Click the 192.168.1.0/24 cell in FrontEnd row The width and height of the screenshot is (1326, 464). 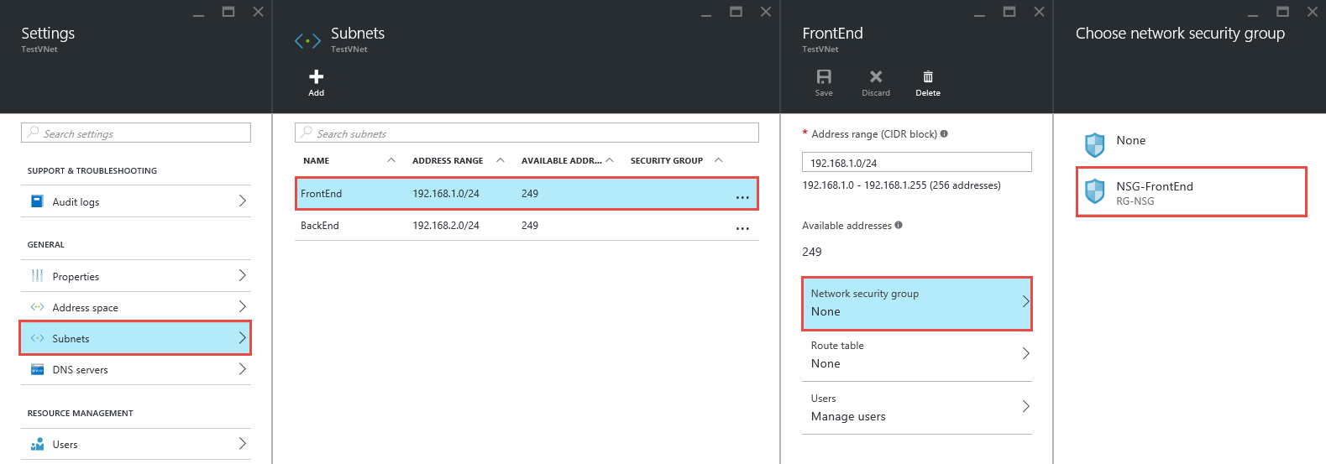point(446,193)
